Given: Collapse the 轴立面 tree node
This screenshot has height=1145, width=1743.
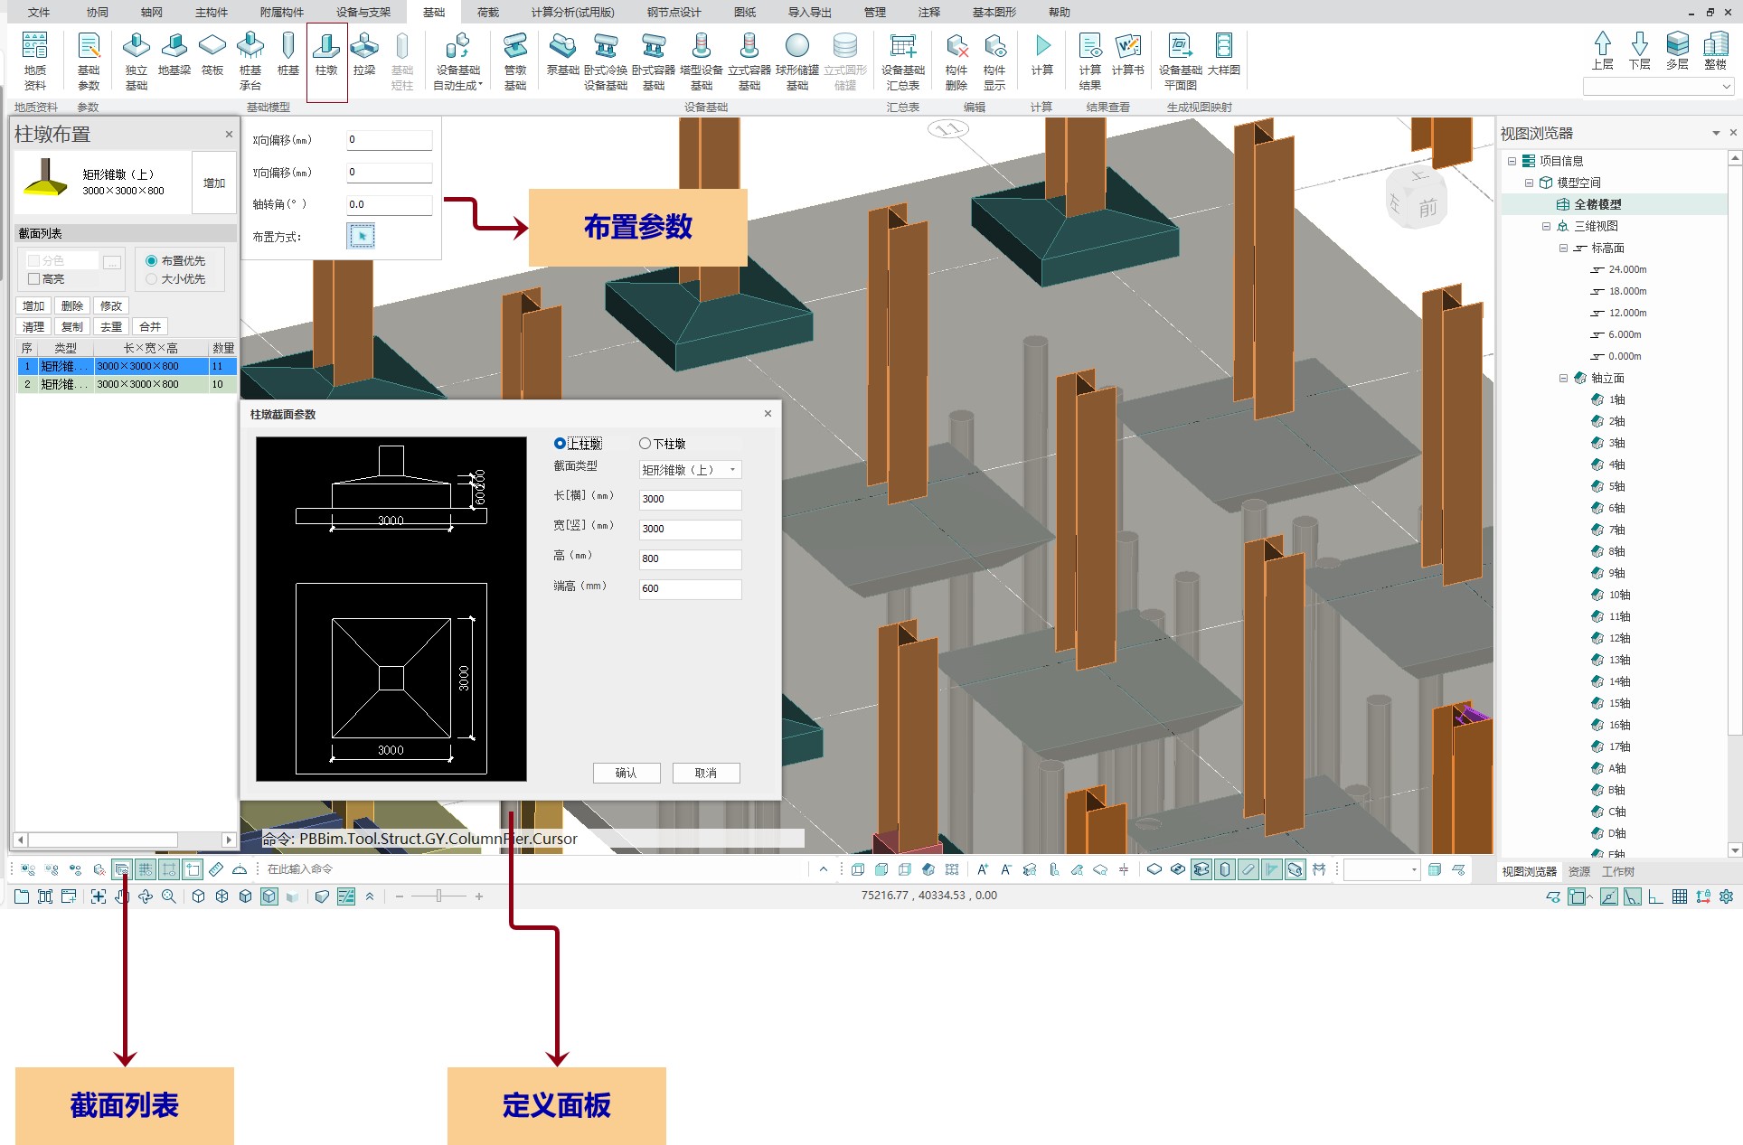Looking at the screenshot, I should pyautogui.click(x=1563, y=378).
